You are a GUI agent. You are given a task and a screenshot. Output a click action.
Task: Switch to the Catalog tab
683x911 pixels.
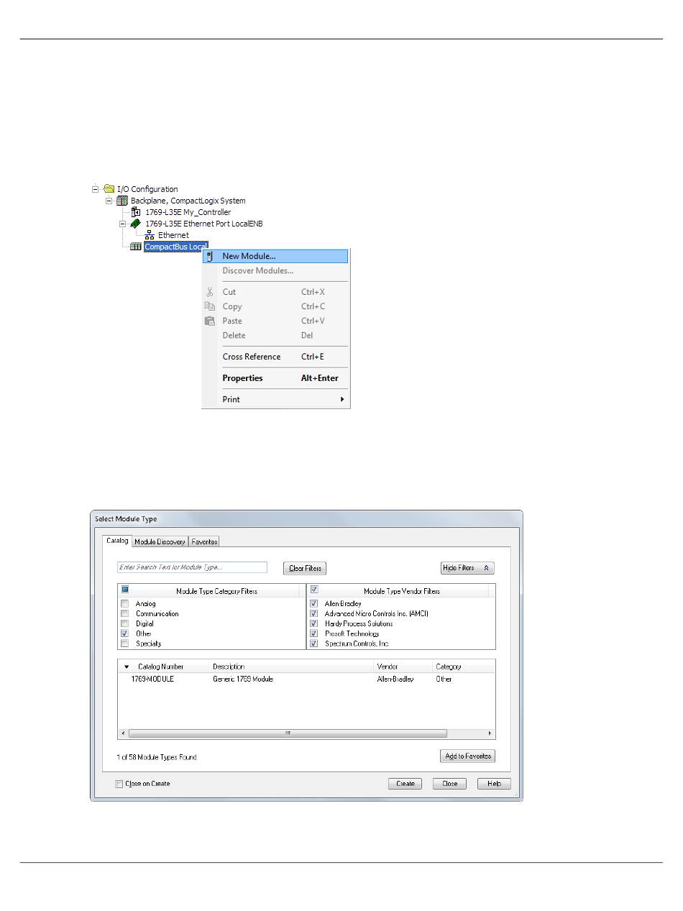pos(117,541)
